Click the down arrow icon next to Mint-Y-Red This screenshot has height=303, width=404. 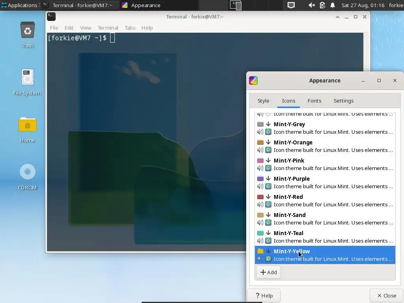coord(268,196)
